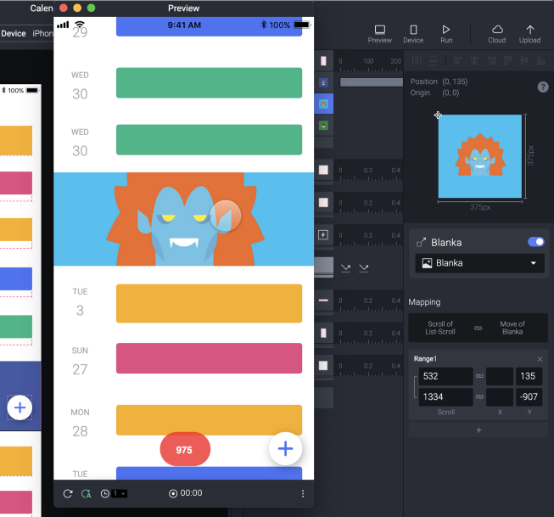Click the align left icon
Image resolution: width=554 pixels, height=517 pixels.
click(457, 61)
